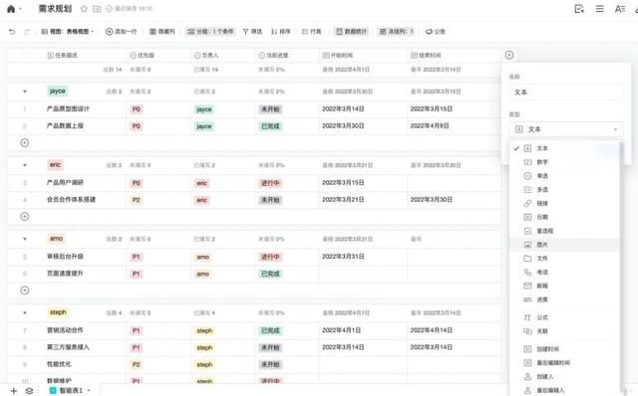
Task: Open the filter (筛选) funnel tool
Action: coord(252,31)
